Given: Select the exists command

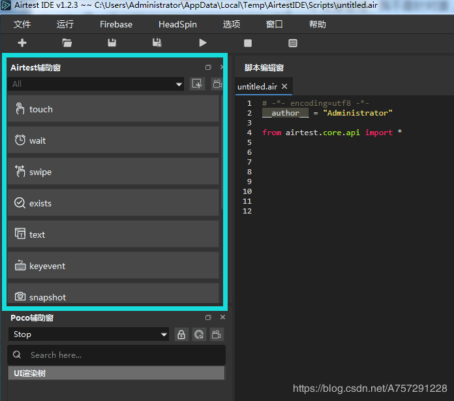Looking at the screenshot, I should tap(113, 203).
